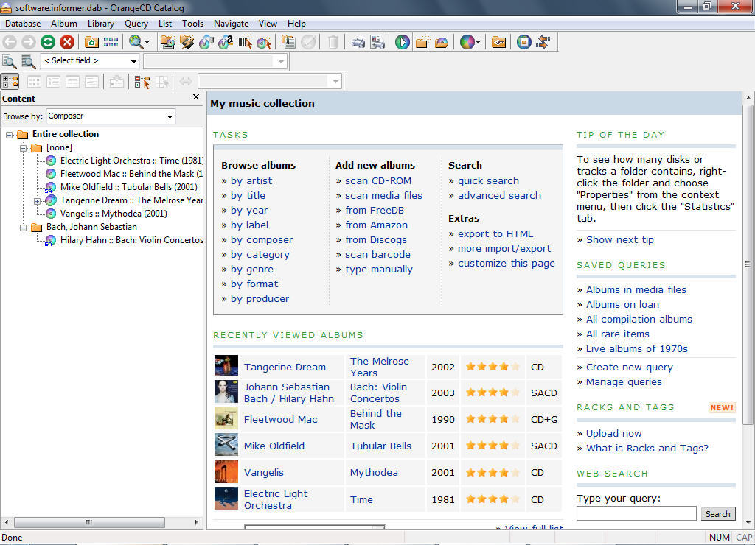Click the from Discogs link
The width and height of the screenshot is (755, 545).
click(x=375, y=240)
